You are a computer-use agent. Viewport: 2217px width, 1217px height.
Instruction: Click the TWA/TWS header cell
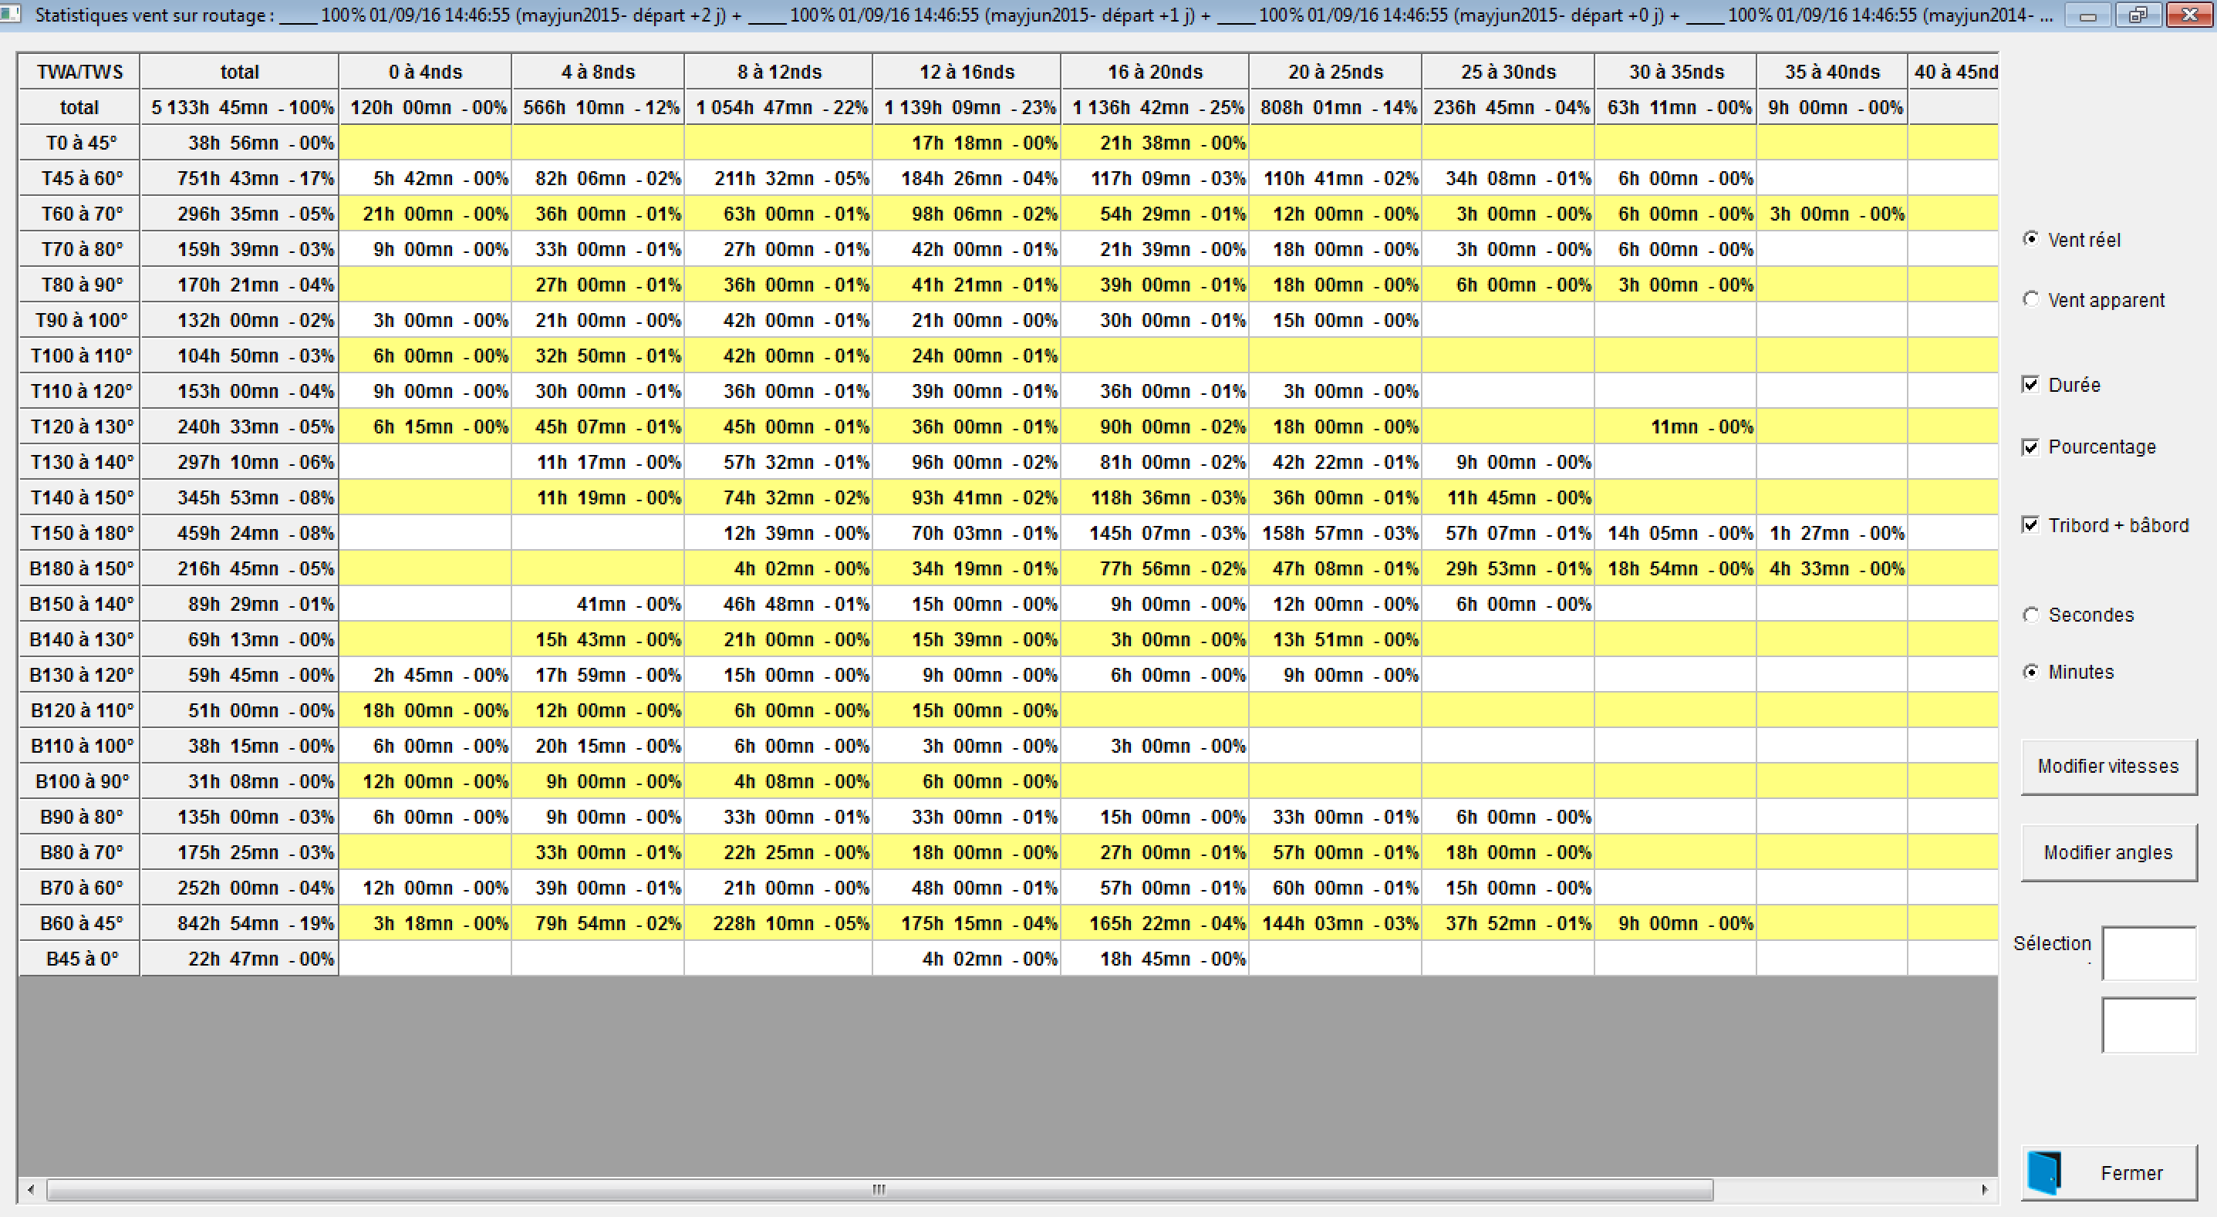point(79,72)
